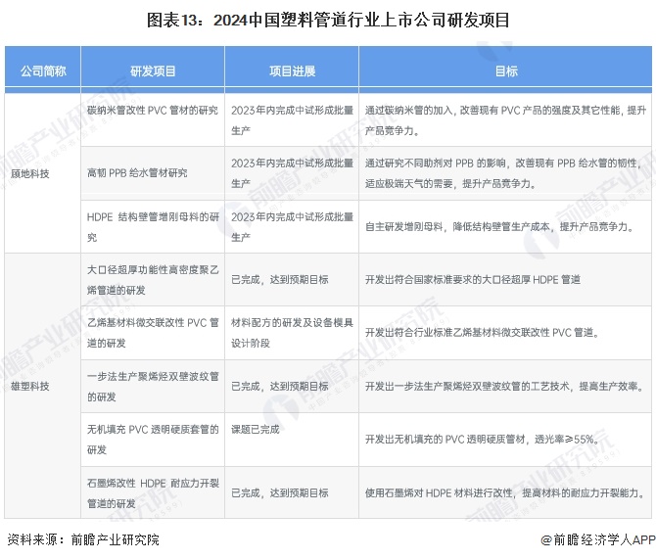Click the 课题已完成 progress cell
The height and width of the screenshot is (560, 656).
(292, 440)
